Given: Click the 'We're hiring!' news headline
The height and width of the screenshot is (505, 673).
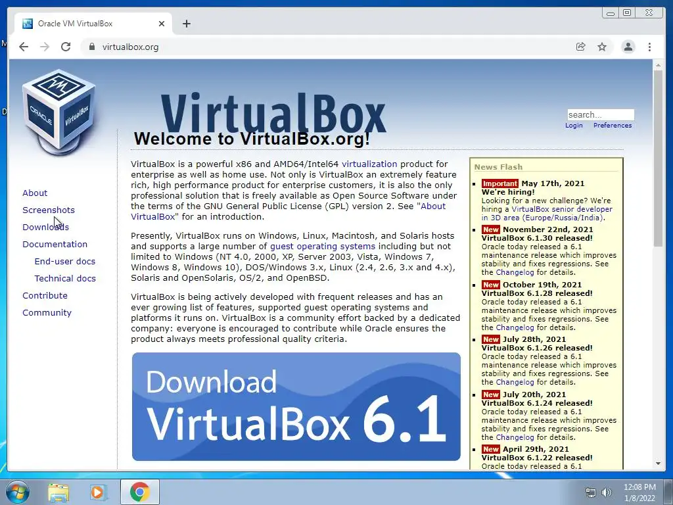Looking at the screenshot, I should pyautogui.click(x=508, y=192).
